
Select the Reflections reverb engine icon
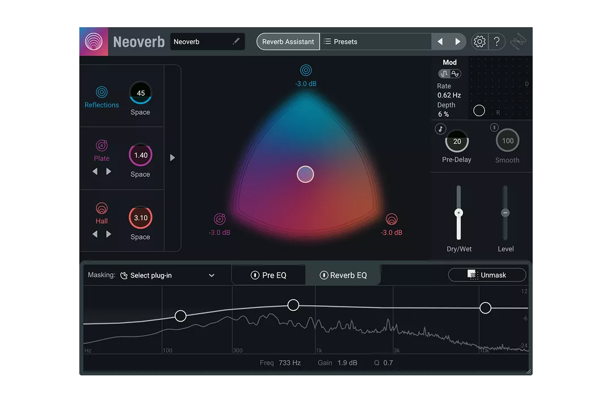point(102,93)
